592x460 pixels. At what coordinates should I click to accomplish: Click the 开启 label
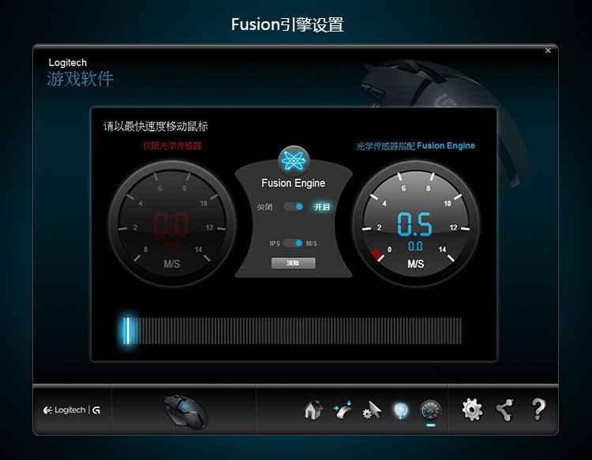pyautogui.click(x=322, y=207)
